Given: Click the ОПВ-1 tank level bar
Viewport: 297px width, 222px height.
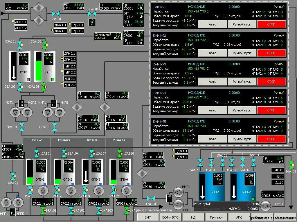Looking at the screenshot, I should click(30, 172).
